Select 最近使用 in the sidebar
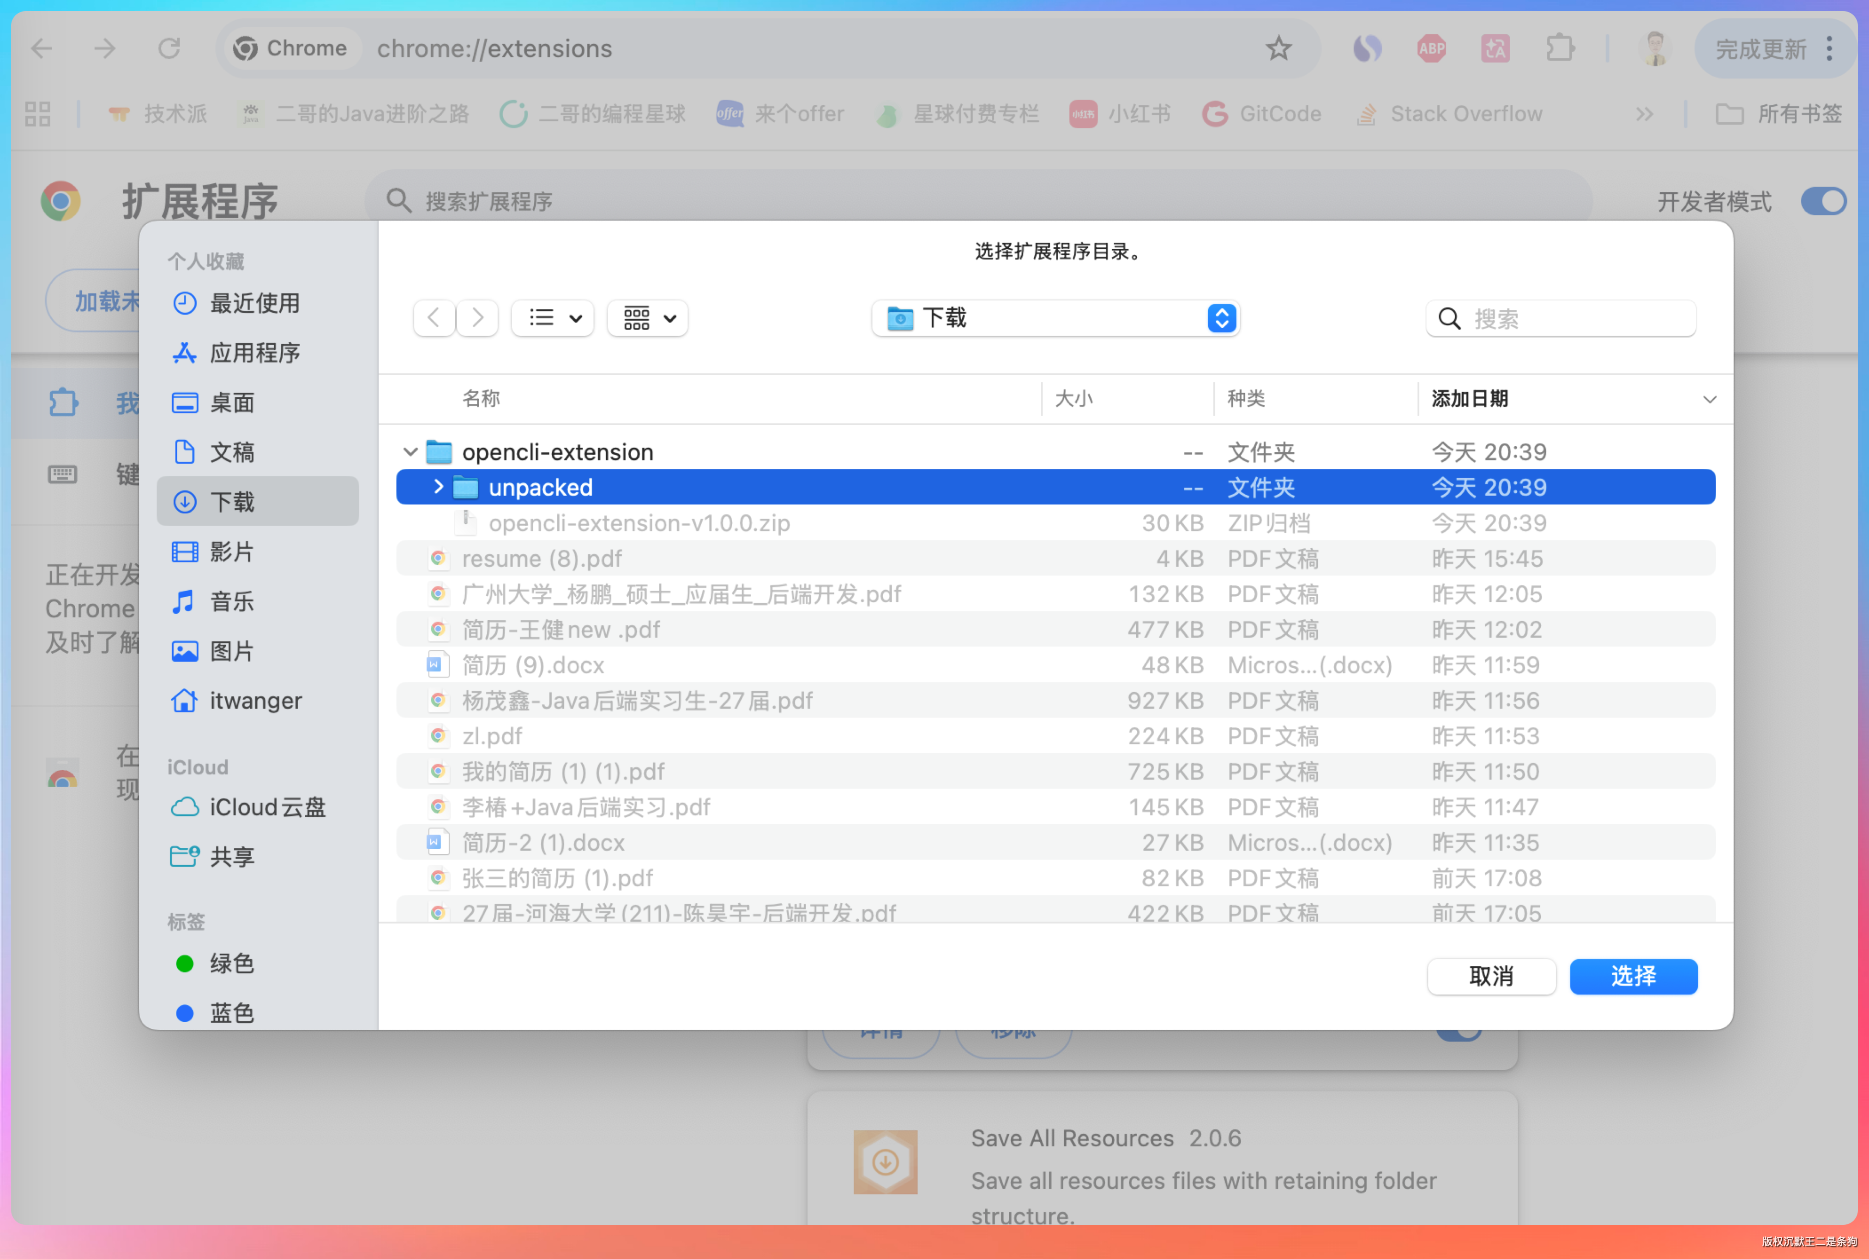Viewport: 1869px width, 1259px height. click(254, 303)
